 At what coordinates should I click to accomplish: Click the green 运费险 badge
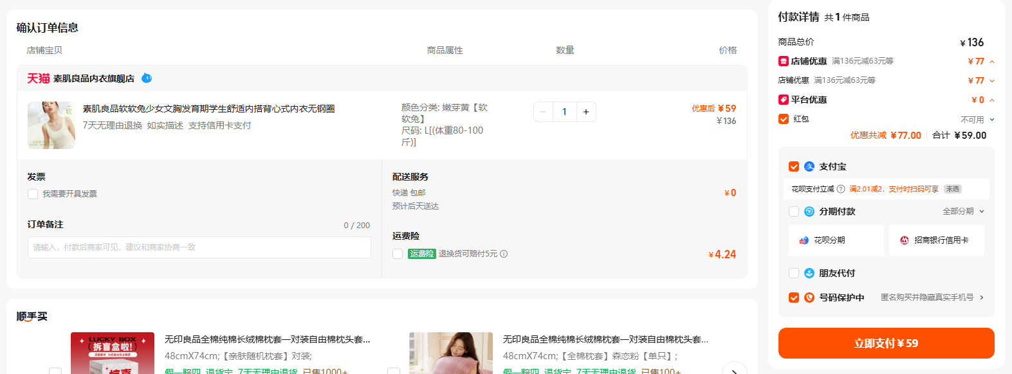tap(422, 254)
